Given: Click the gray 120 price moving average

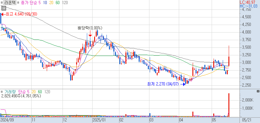Looking at the screenshot, I should click(x=65, y=3).
